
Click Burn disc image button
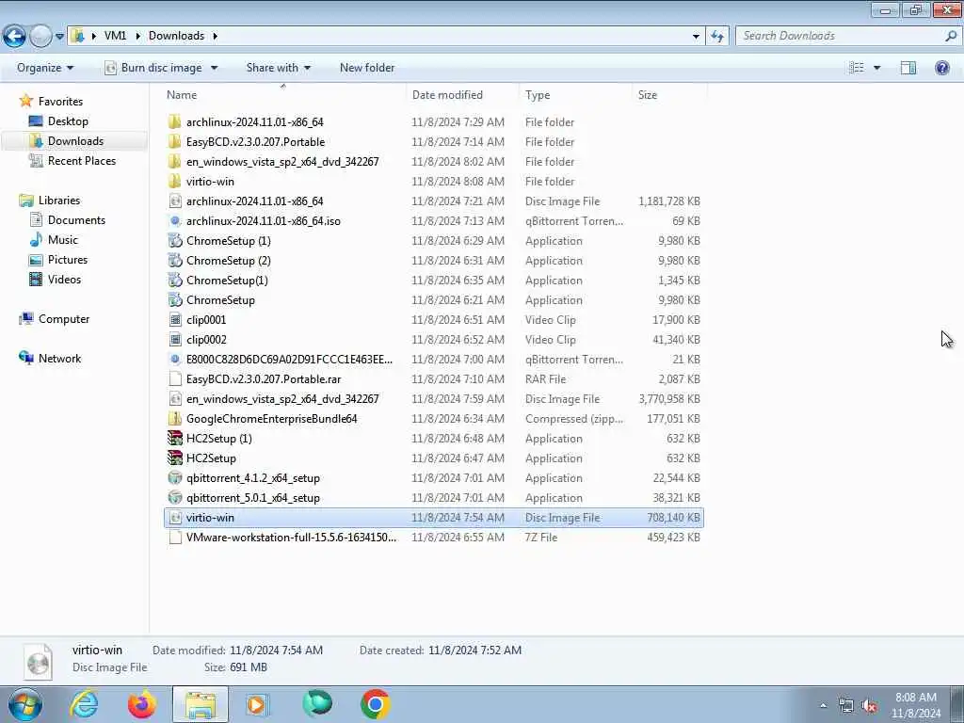[153, 68]
